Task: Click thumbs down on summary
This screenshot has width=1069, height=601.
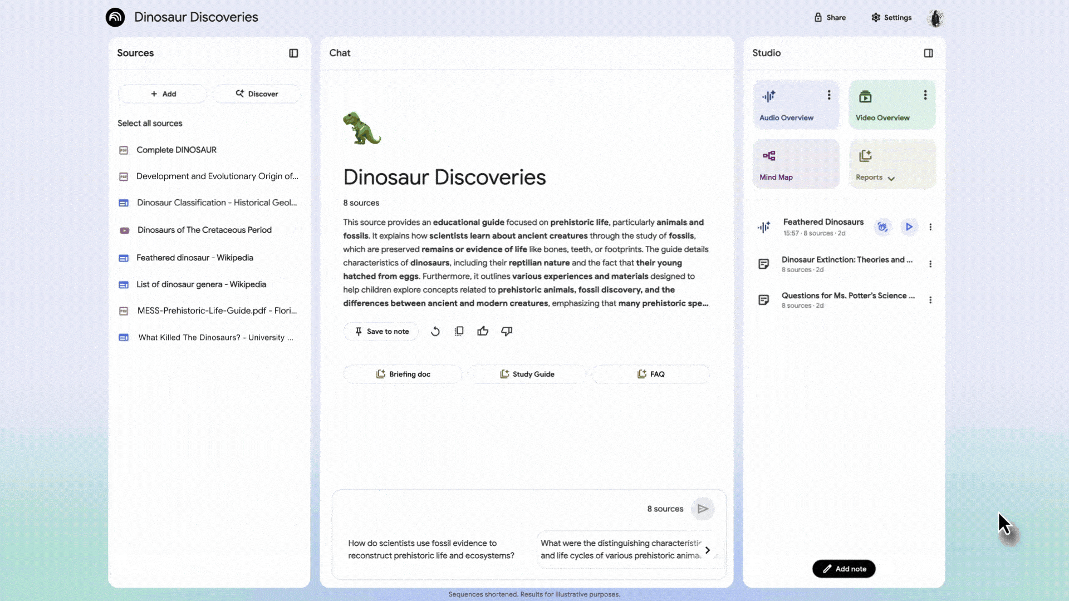Action: click(507, 332)
